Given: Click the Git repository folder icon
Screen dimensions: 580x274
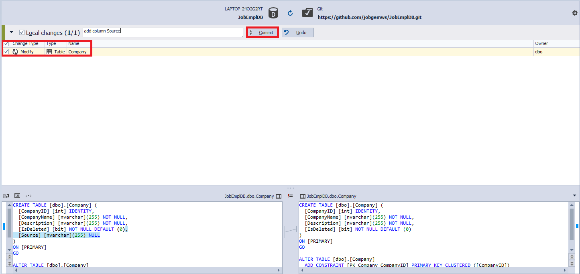Looking at the screenshot, I should pos(307,12).
